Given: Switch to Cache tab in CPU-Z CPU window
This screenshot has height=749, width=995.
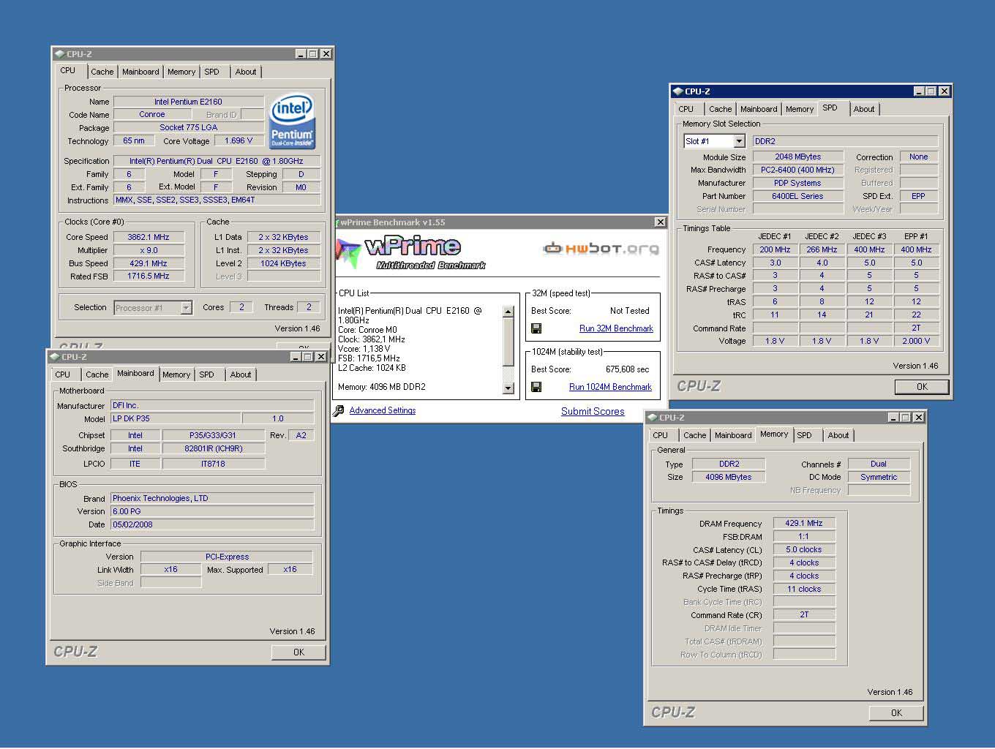Looking at the screenshot, I should point(102,72).
